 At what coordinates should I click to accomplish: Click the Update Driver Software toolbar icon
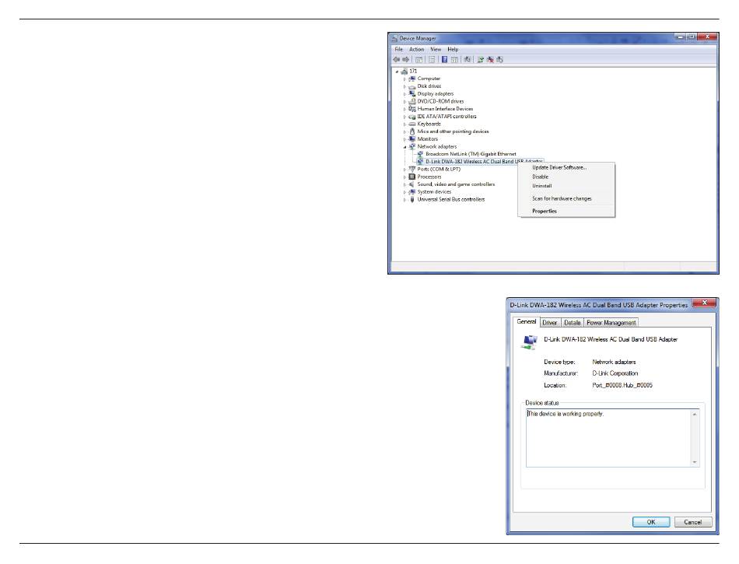coord(480,59)
